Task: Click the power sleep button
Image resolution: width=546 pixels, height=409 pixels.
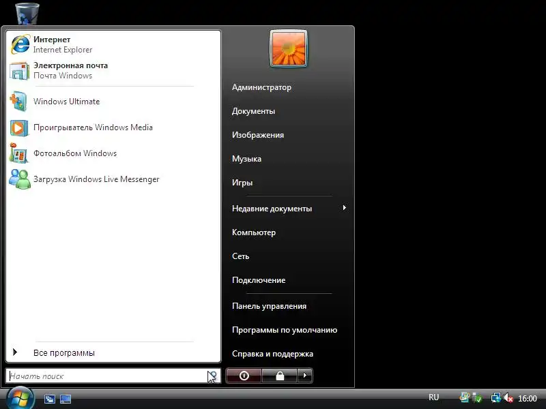Action: pyautogui.click(x=244, y=376)
